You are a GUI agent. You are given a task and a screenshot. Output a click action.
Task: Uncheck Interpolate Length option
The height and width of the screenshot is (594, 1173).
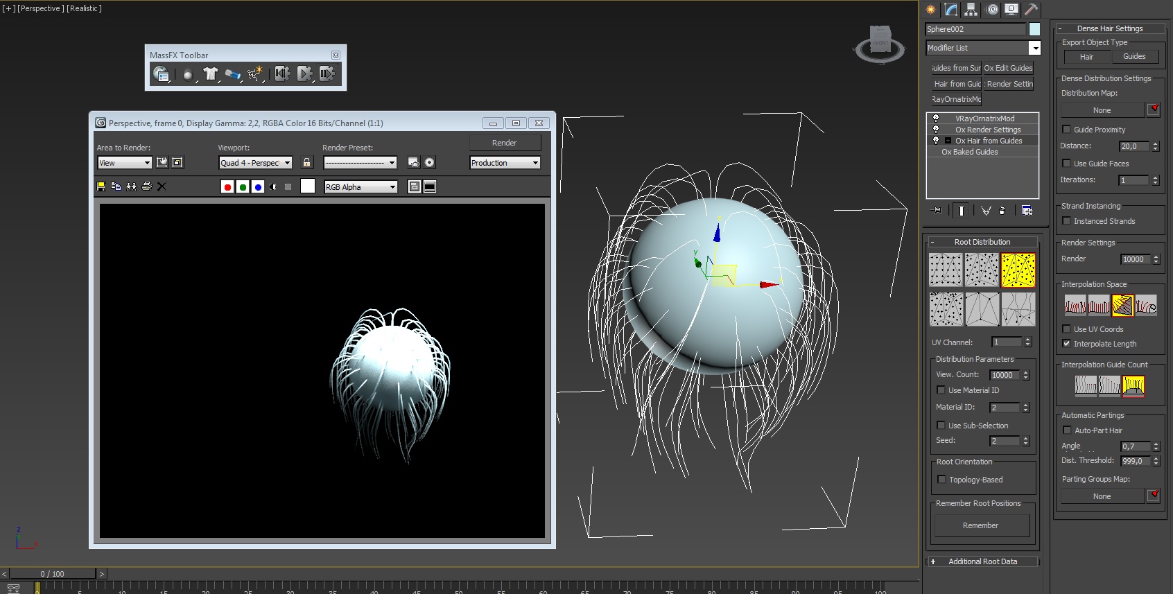[1067, 344]
